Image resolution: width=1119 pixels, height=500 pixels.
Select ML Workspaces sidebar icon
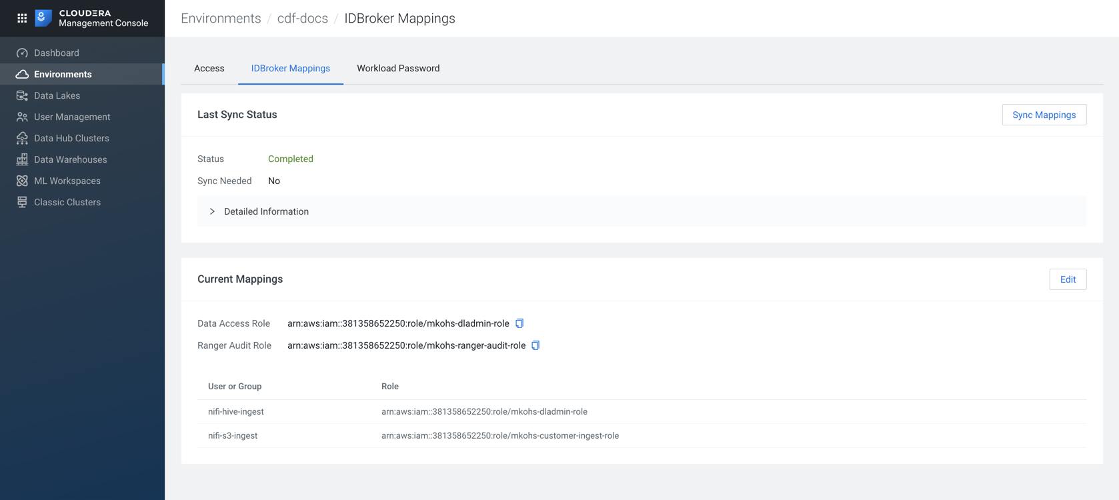[22, 181]
